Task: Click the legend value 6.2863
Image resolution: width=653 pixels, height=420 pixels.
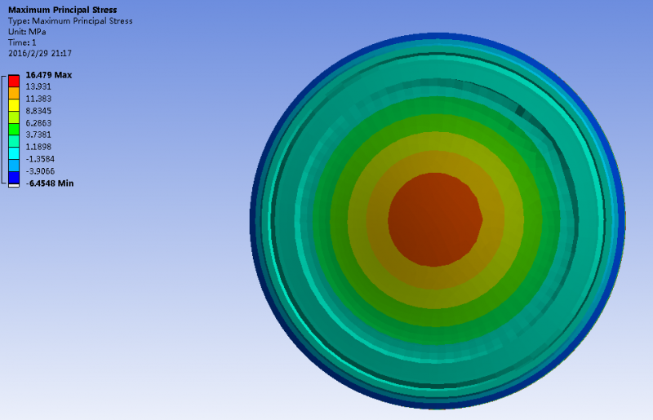Action: pyautogui.click(x=38, y=123)
